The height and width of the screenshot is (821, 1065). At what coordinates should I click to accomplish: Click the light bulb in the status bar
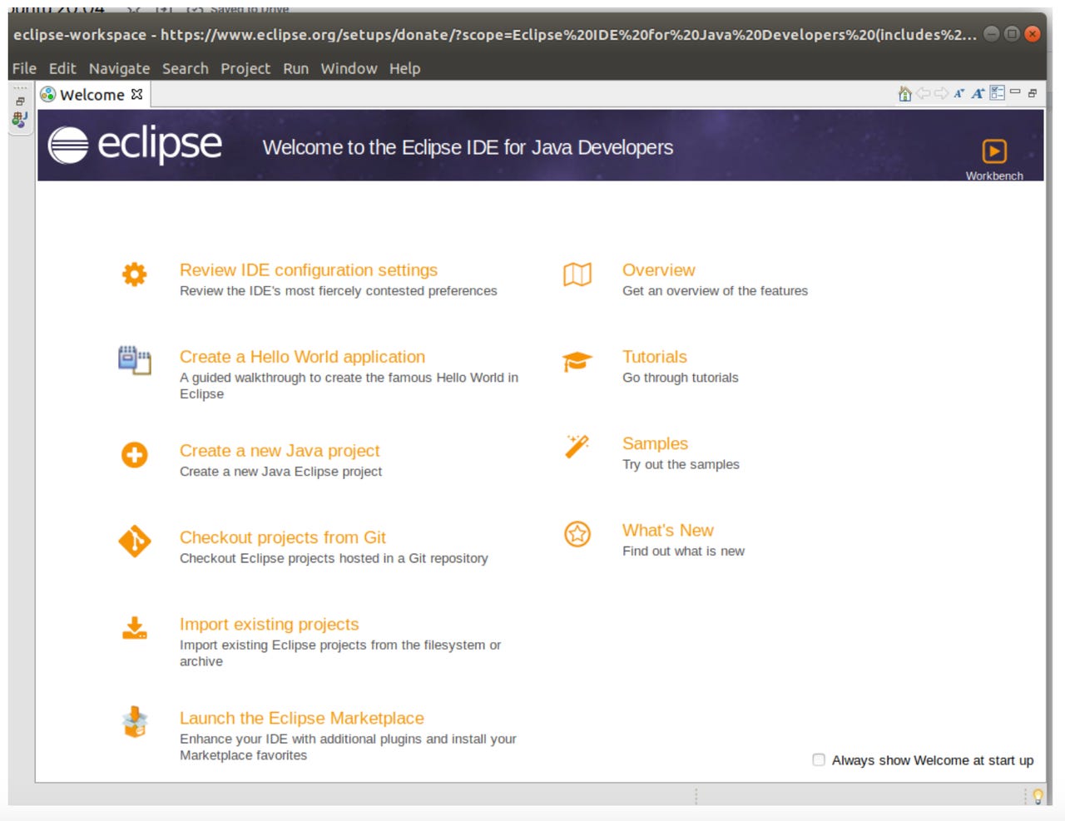(x=1037, y=796)
